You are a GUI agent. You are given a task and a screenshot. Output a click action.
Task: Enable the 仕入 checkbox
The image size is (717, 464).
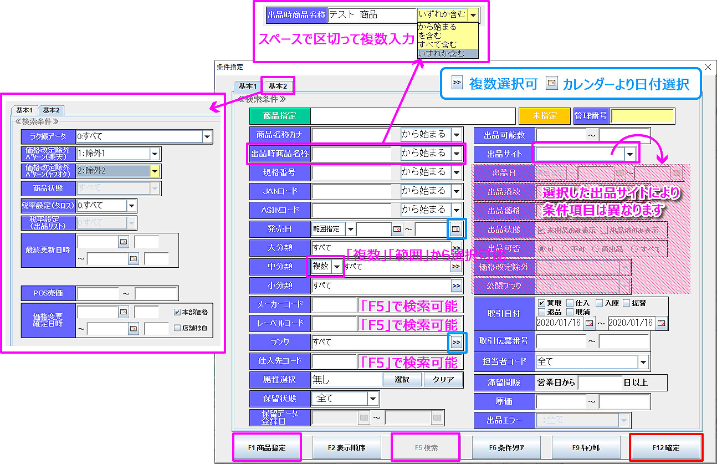click(570, 303)
